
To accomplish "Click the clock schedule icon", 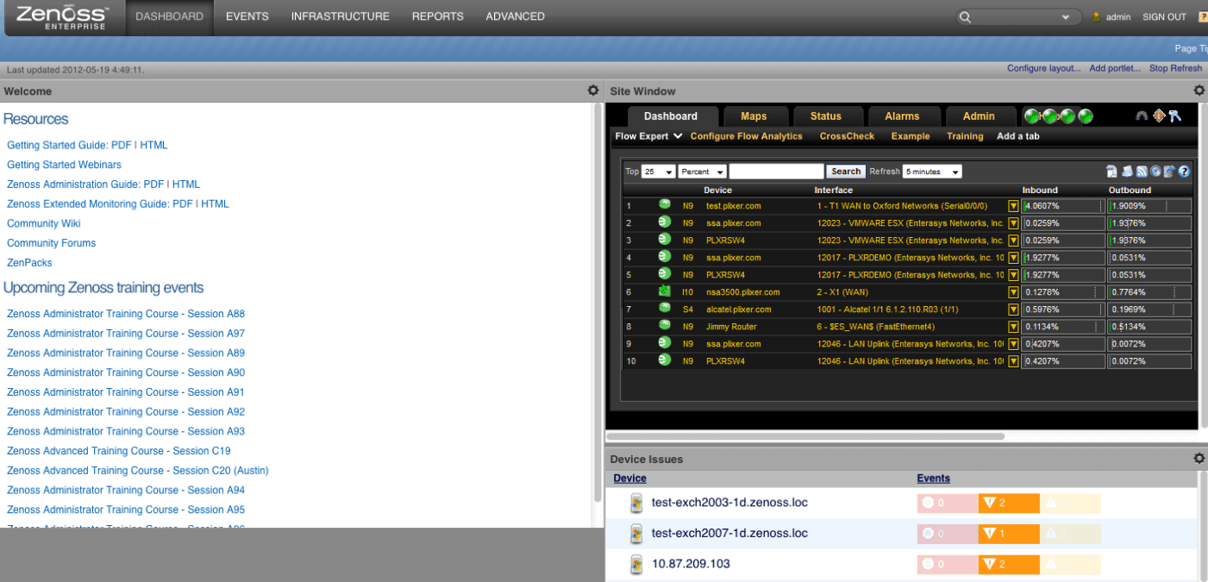I will point(1155,172).
